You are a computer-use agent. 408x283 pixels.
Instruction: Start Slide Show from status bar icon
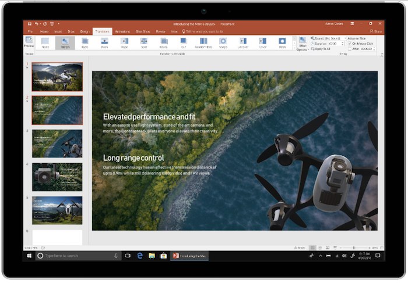335,248
